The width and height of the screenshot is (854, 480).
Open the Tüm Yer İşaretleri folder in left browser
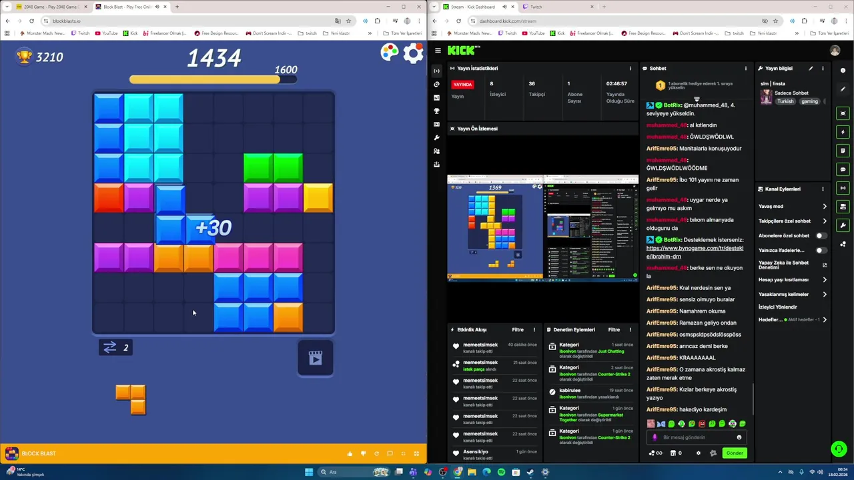402,33
